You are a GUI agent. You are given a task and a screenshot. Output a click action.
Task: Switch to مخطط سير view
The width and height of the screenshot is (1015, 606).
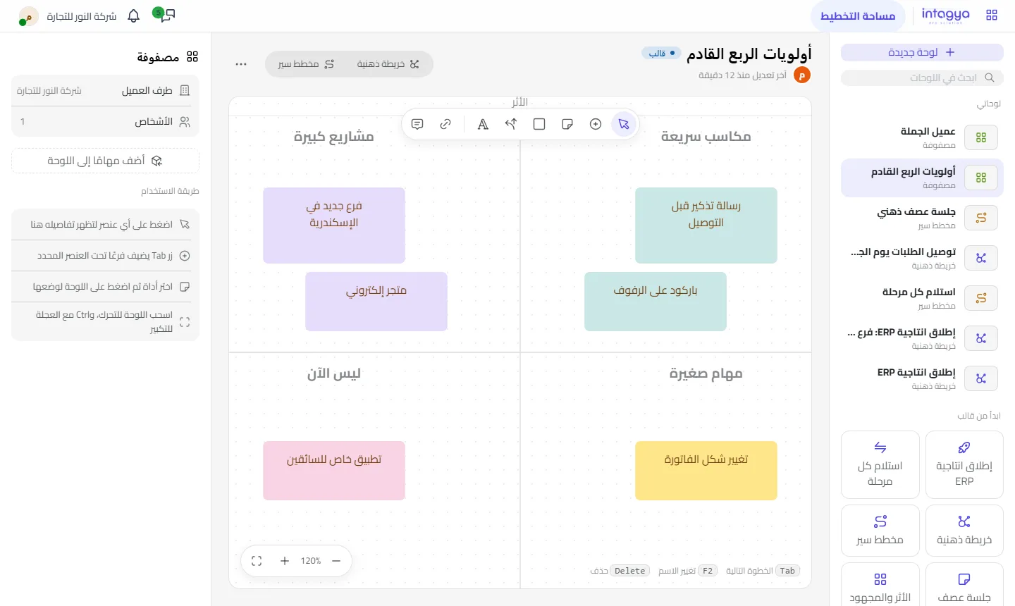point(306,64)
